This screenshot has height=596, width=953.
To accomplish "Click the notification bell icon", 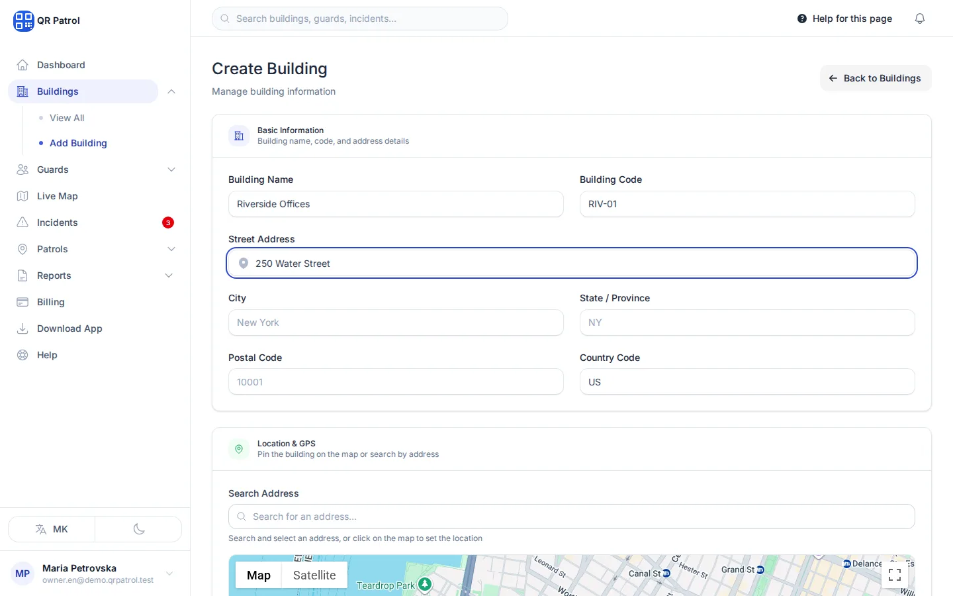I will tap(920, 19).
